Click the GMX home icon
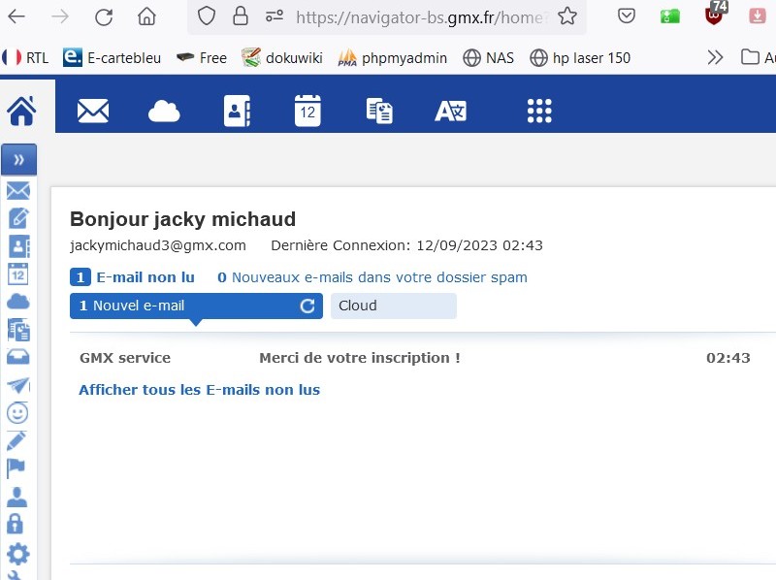 21,111
